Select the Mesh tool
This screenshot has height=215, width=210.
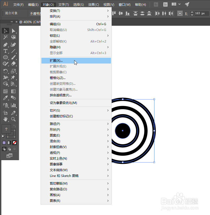(x=6, y=91)
